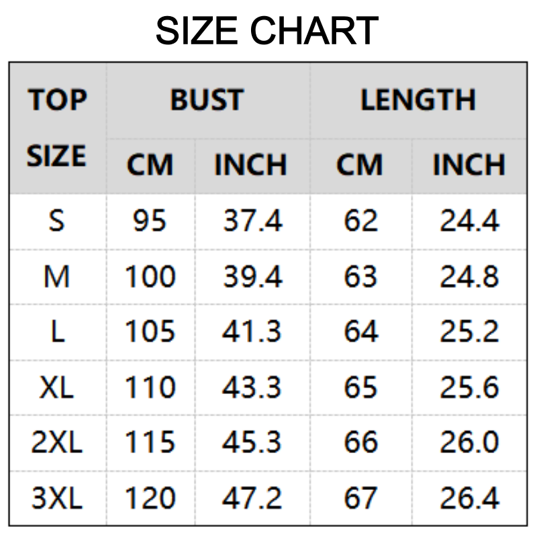Select the 39.4 bust inch value
This screenshot has width=537, height=537.
(252, 276)
